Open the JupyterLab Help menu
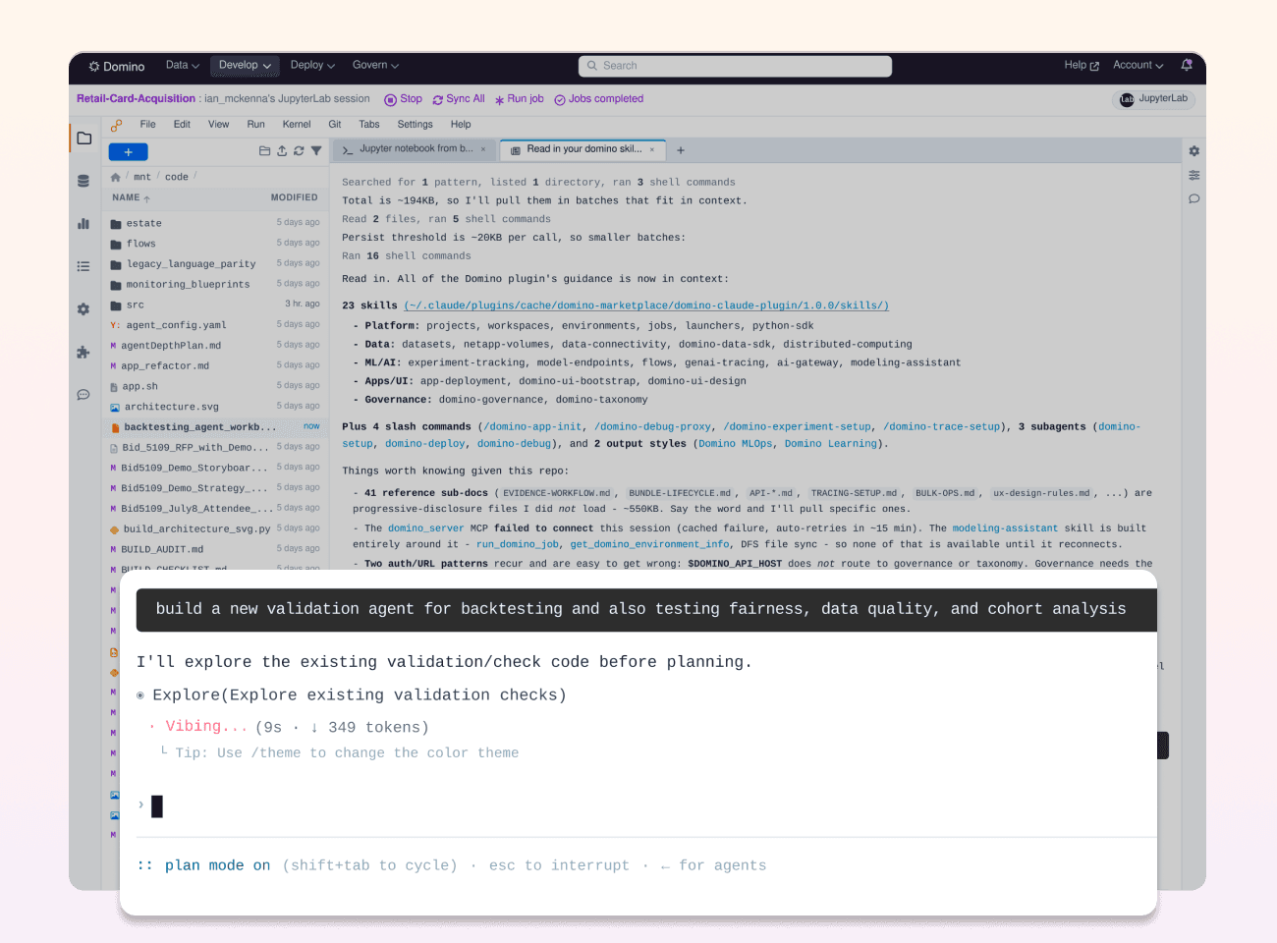 pos(461,125)
